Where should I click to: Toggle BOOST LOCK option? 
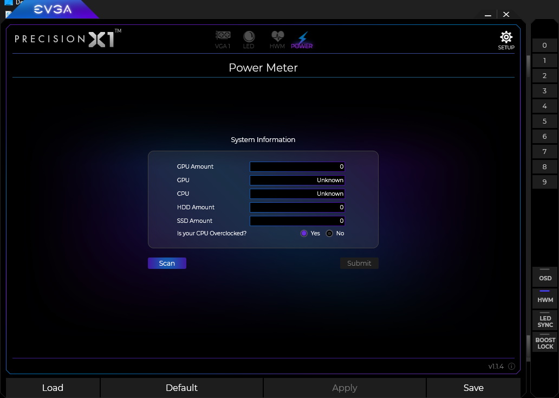coord(545,342)
